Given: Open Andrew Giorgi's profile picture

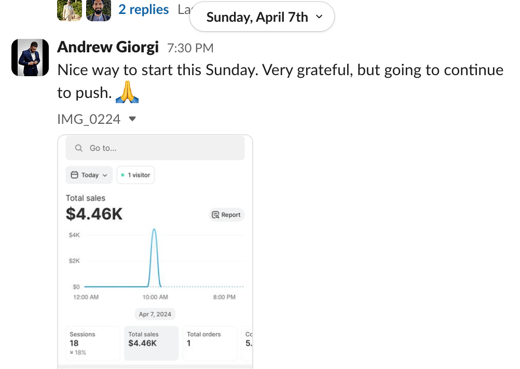Looking at the screenshot, I should pyautogui.click(x=30, y=57).
